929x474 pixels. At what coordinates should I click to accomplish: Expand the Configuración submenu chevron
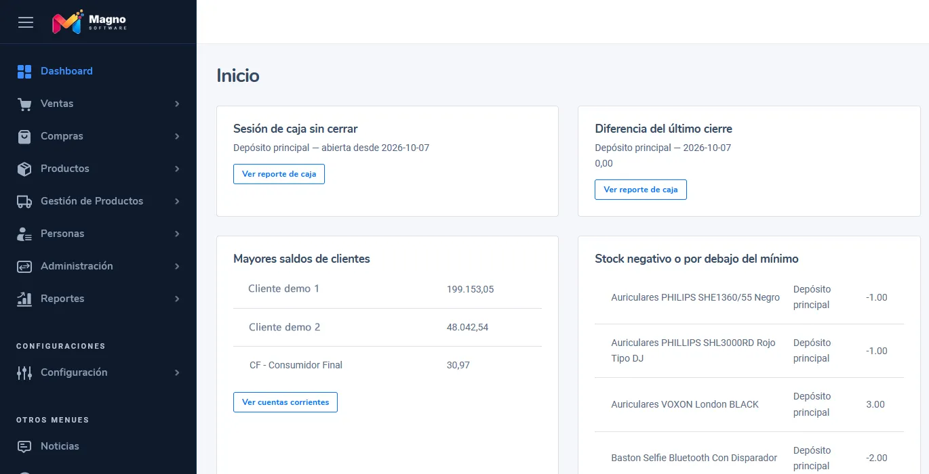tap(177, 373)
